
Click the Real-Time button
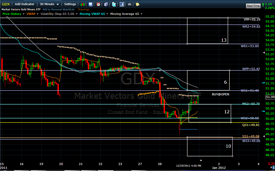tap(253, 6)
